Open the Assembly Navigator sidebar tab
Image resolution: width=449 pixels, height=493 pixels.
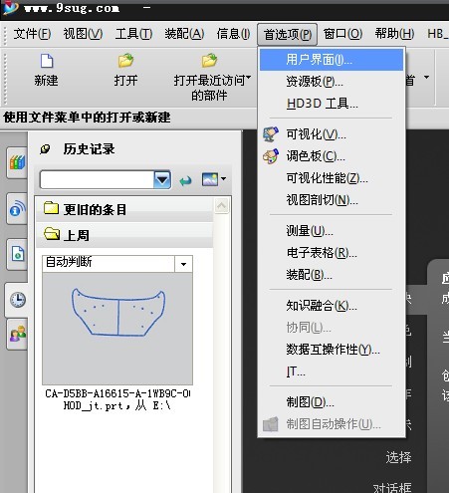pos(17,162)
